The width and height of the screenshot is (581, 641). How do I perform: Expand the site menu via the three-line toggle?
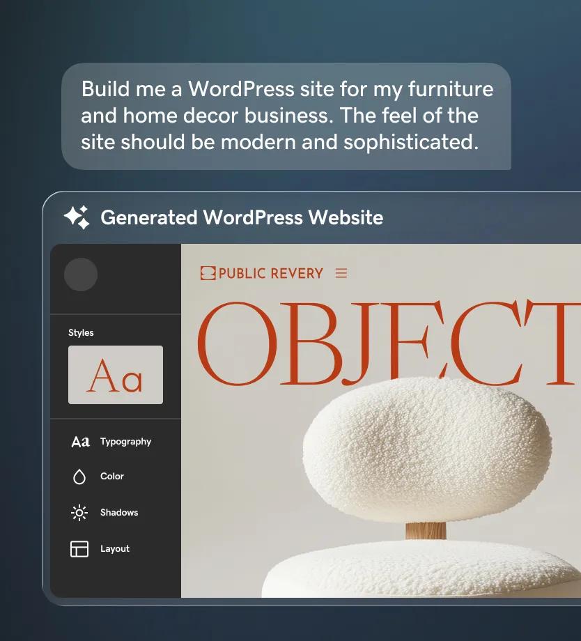[x=341, y=273]
